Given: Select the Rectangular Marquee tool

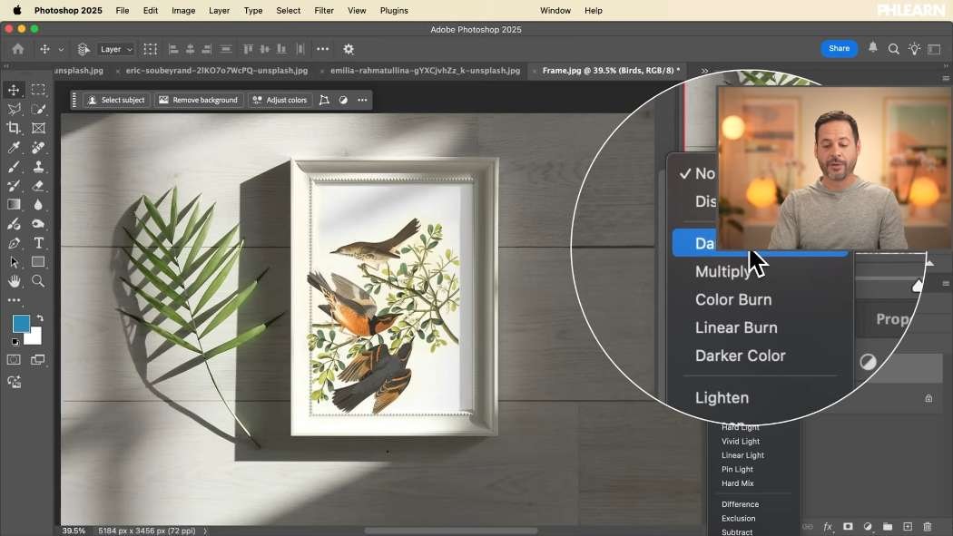Looking at the screenshot, I should [38, 90].
